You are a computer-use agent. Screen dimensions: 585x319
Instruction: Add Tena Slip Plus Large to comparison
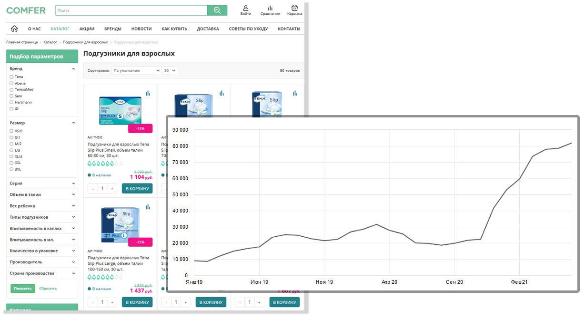pos(148,207)
